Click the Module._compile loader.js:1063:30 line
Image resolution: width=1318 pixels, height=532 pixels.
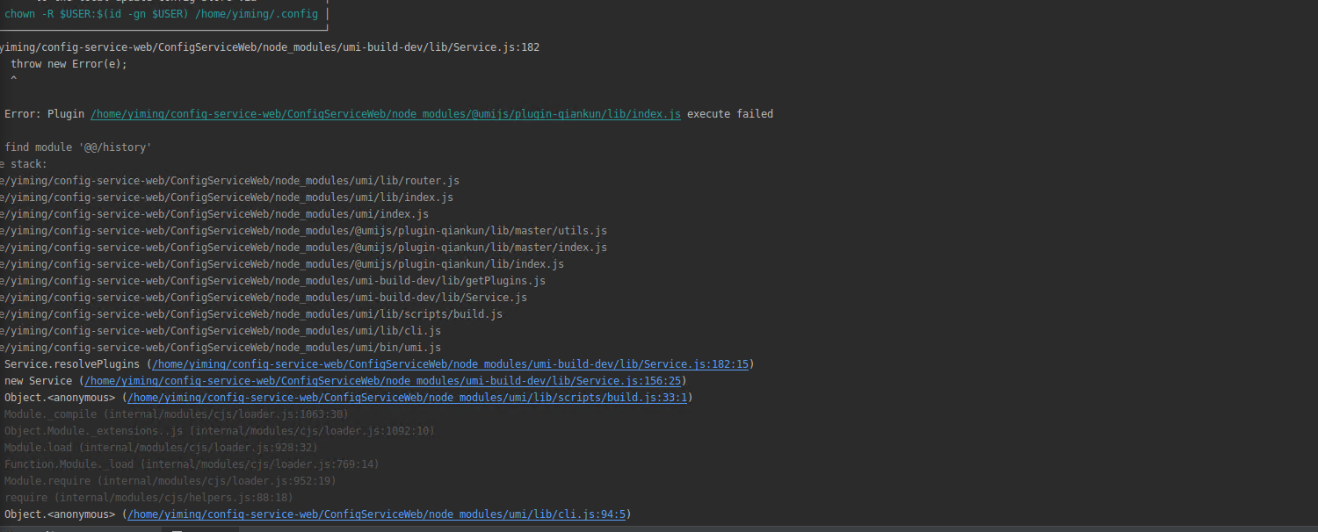176,414
